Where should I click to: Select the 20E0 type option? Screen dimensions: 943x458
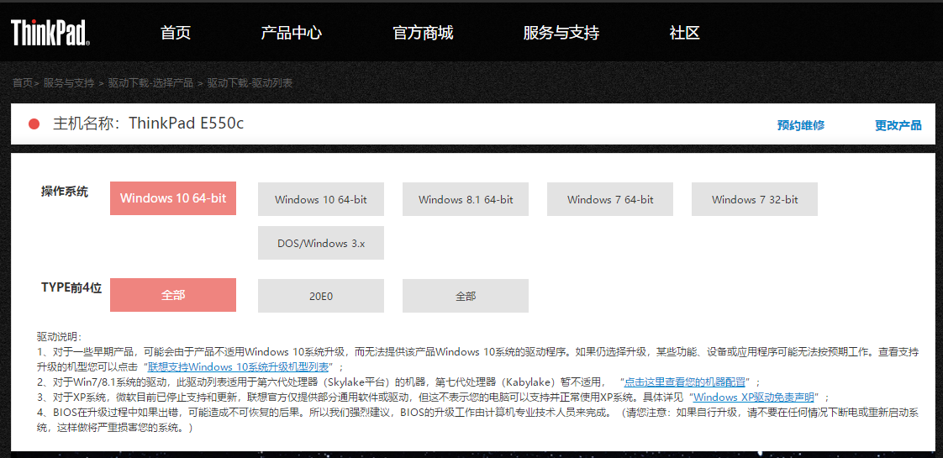pyautogui.click(x=321, y=296)
